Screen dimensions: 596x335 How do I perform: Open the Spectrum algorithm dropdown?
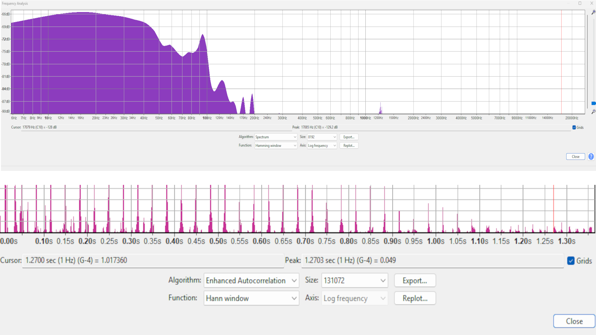click(276, 137)
